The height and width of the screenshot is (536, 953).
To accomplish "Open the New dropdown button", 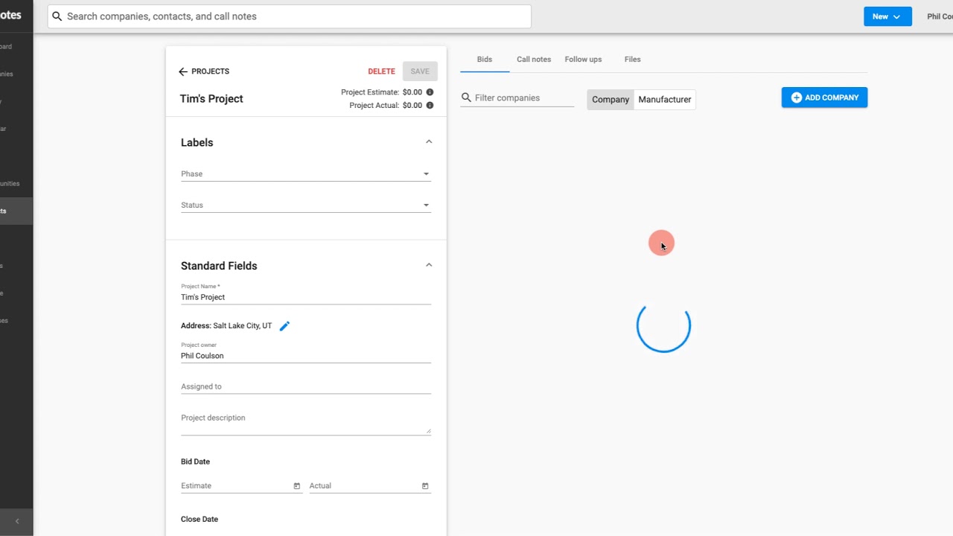I will pos(887,16).
